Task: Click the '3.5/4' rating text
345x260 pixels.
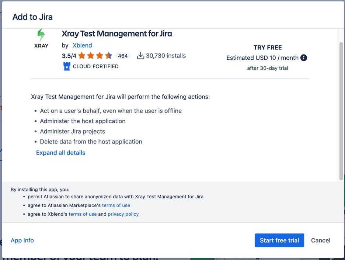Action: (x=69, y=56)
